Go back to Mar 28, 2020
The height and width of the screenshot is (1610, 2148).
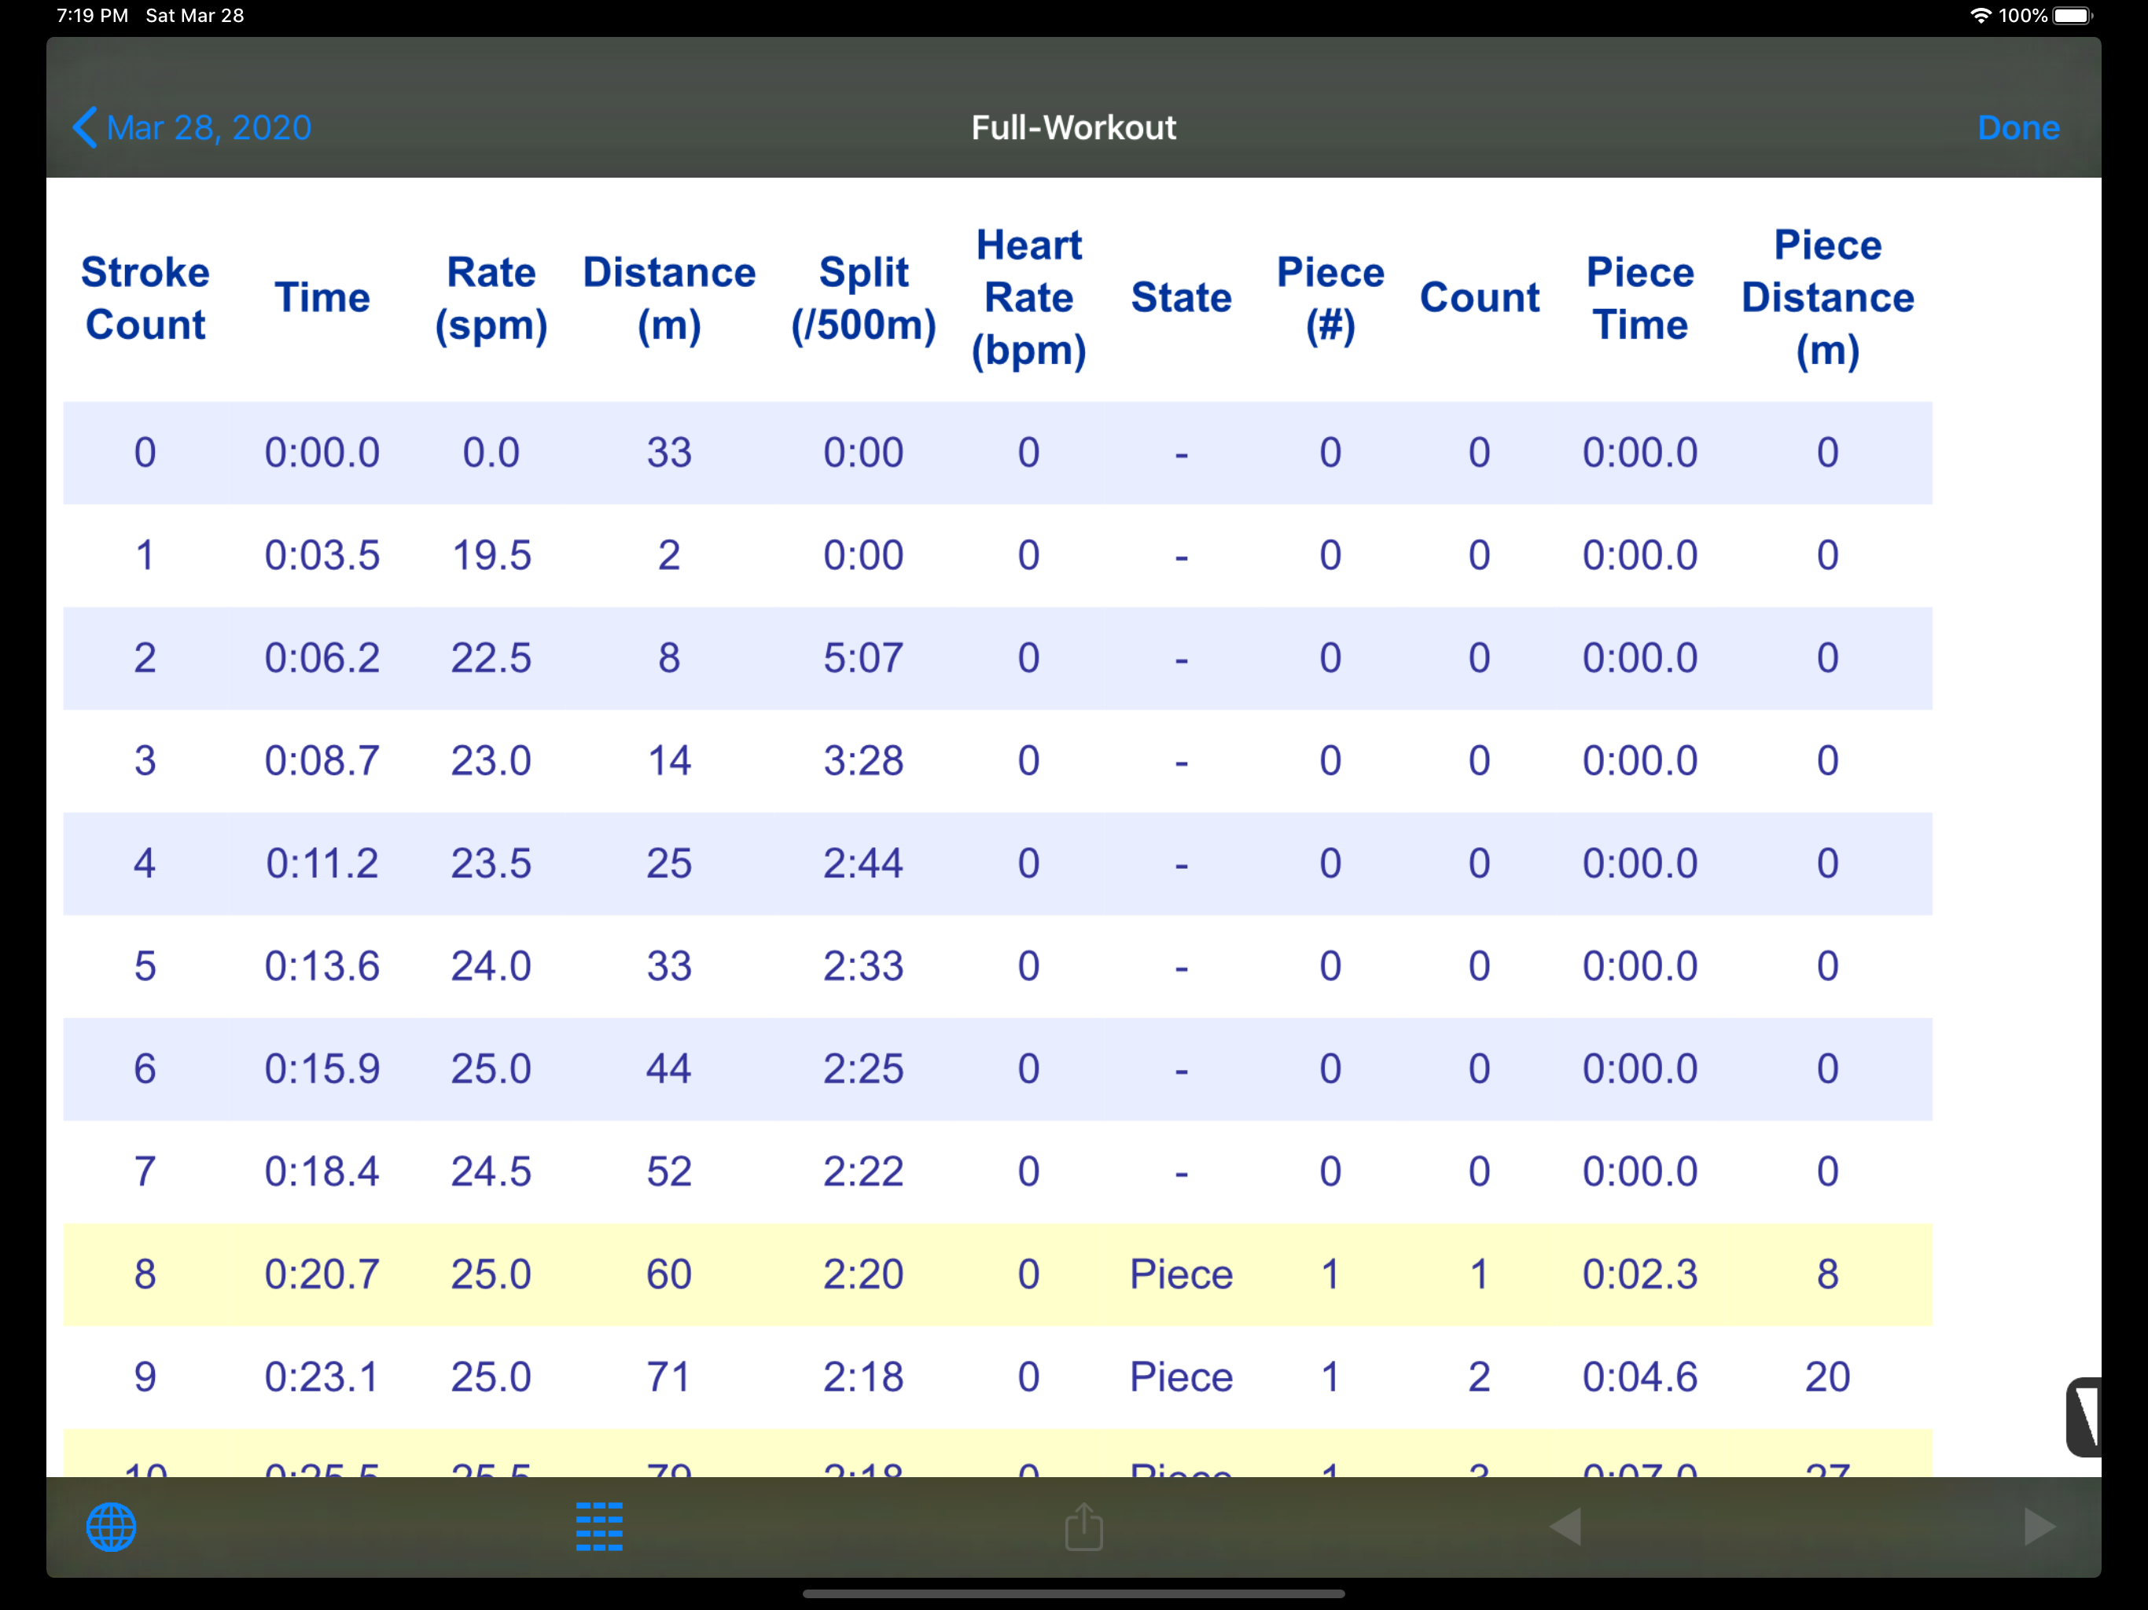193,127
